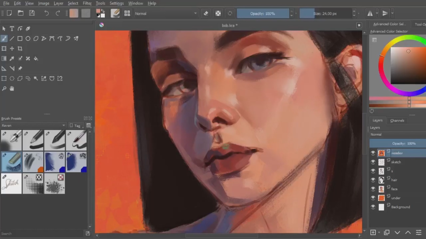Select the Text tool

[x=12, y=28]
